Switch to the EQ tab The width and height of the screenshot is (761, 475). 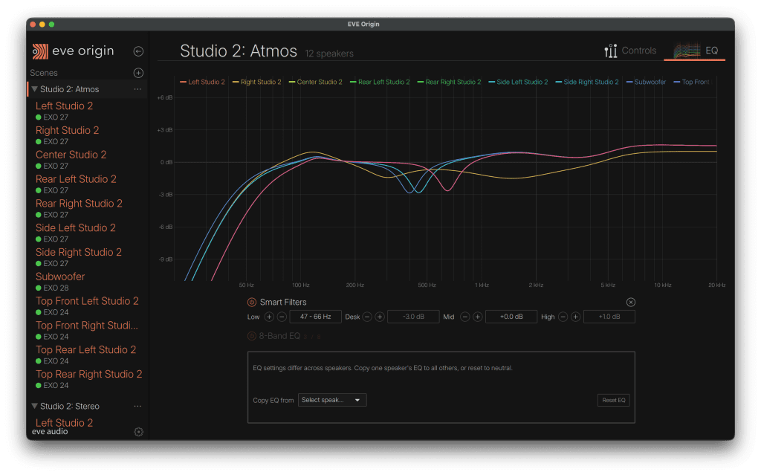(695, 51)
